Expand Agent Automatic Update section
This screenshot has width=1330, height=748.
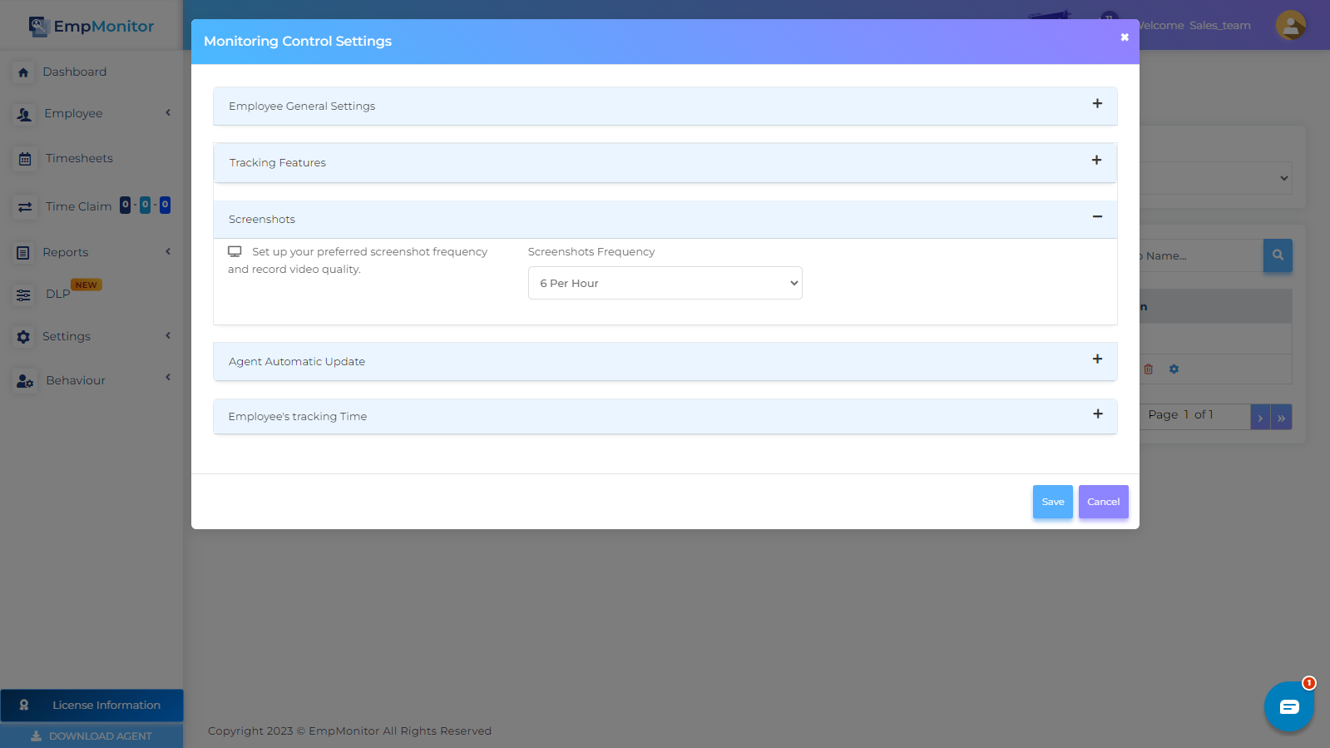[1097, 359]
